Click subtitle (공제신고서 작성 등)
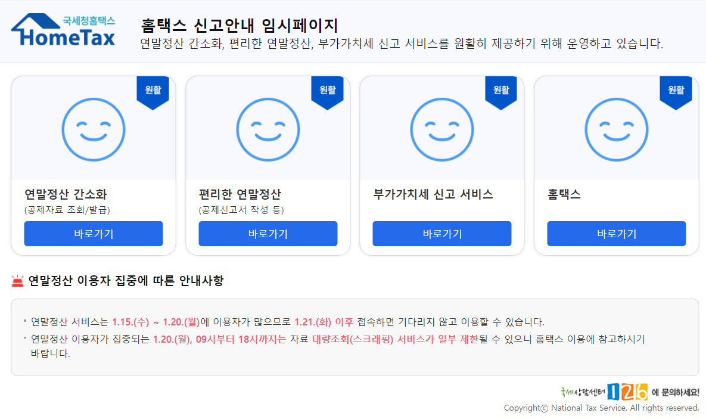Viewport: 706px width, 419px height. (241, 210)
